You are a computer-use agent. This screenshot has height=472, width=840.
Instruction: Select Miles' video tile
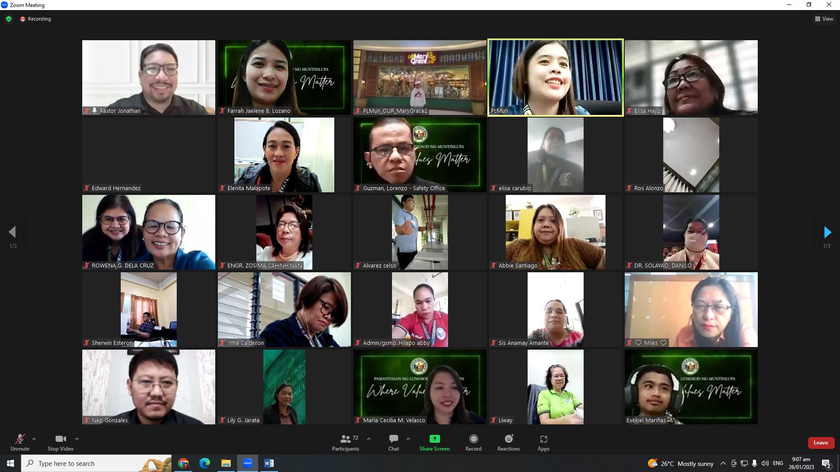691,309
